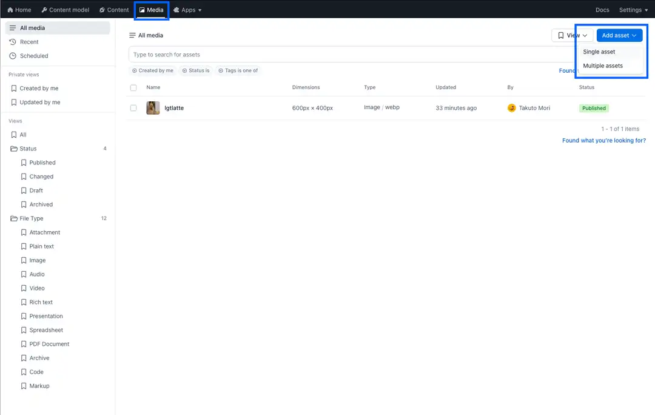Choose Single asset from the menu
The width and height of the screenshot is (655, 415).
point(599,52)
